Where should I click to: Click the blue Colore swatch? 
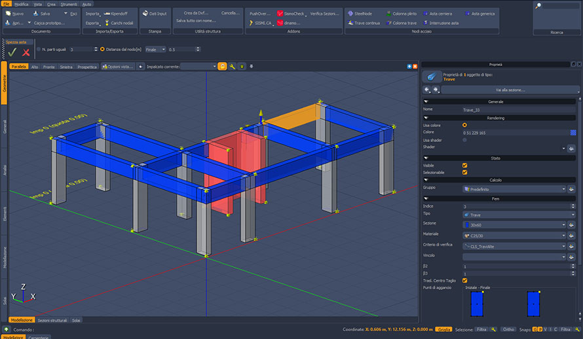click(573, 133)
